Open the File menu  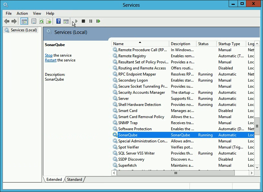(x=9, y=13)
